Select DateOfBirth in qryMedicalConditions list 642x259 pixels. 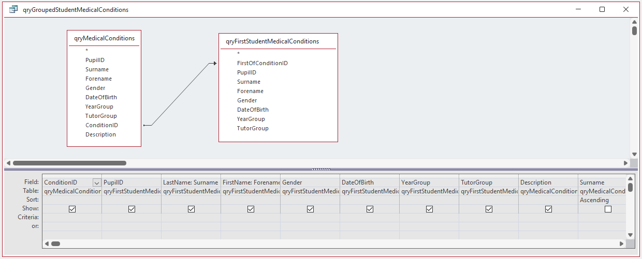tap(101, 97)
